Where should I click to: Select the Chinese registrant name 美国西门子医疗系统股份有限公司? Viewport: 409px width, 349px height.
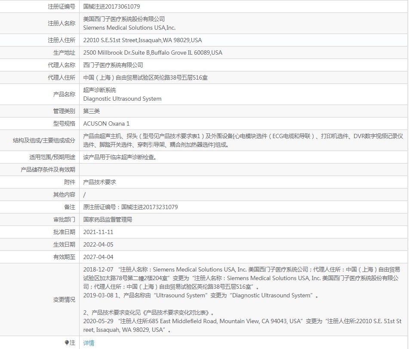click(124, 19)
